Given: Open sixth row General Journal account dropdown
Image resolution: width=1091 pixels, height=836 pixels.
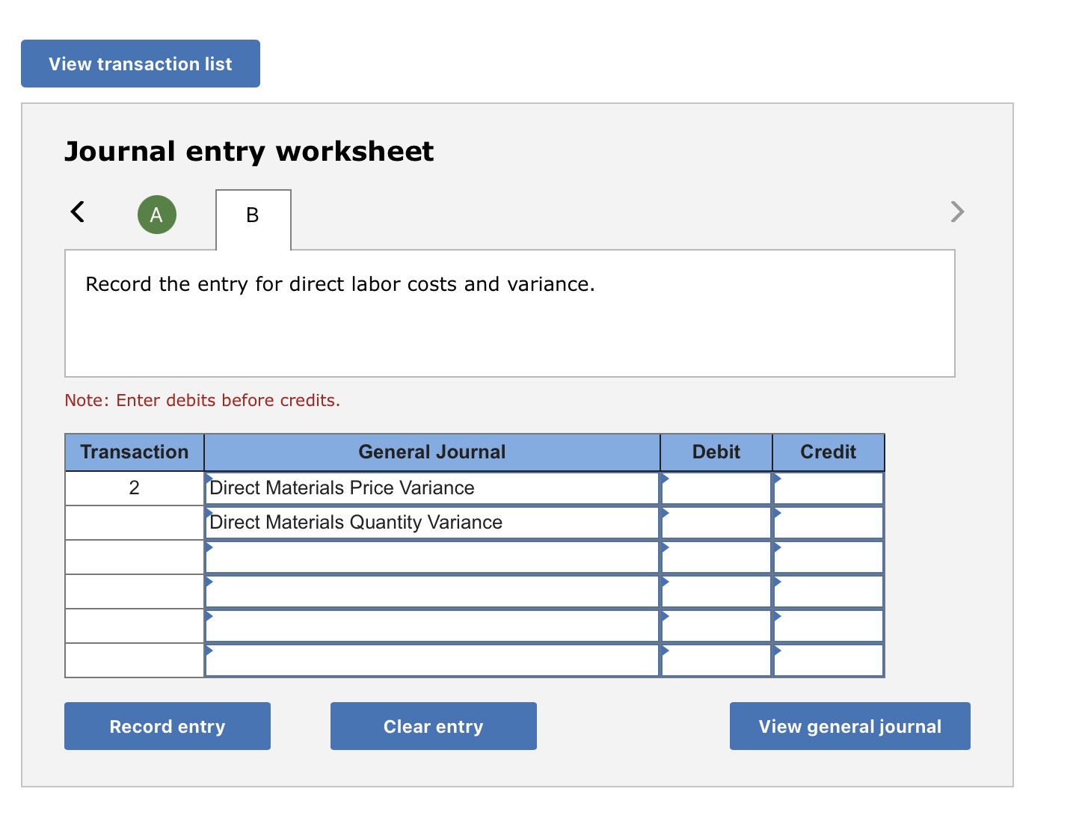Looking at the screenshot, I should (432, 660).
